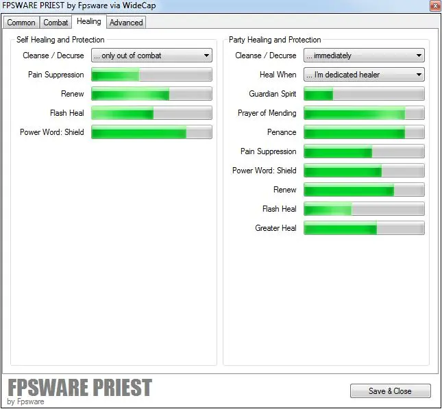Close the FPSWARE PRIEST window

(433, 6)
